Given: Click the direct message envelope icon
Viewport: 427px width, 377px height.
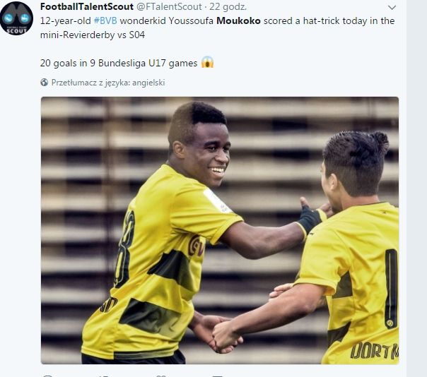Looking at the screenshot, I should (x=217, y=376).
